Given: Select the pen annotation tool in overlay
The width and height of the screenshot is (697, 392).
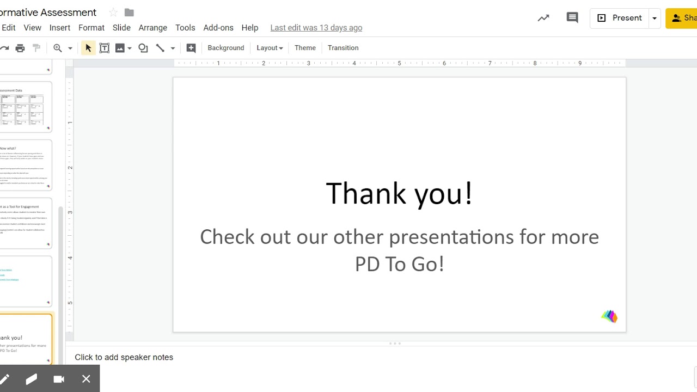Looking at the screenshot, I should coord(4,379).
